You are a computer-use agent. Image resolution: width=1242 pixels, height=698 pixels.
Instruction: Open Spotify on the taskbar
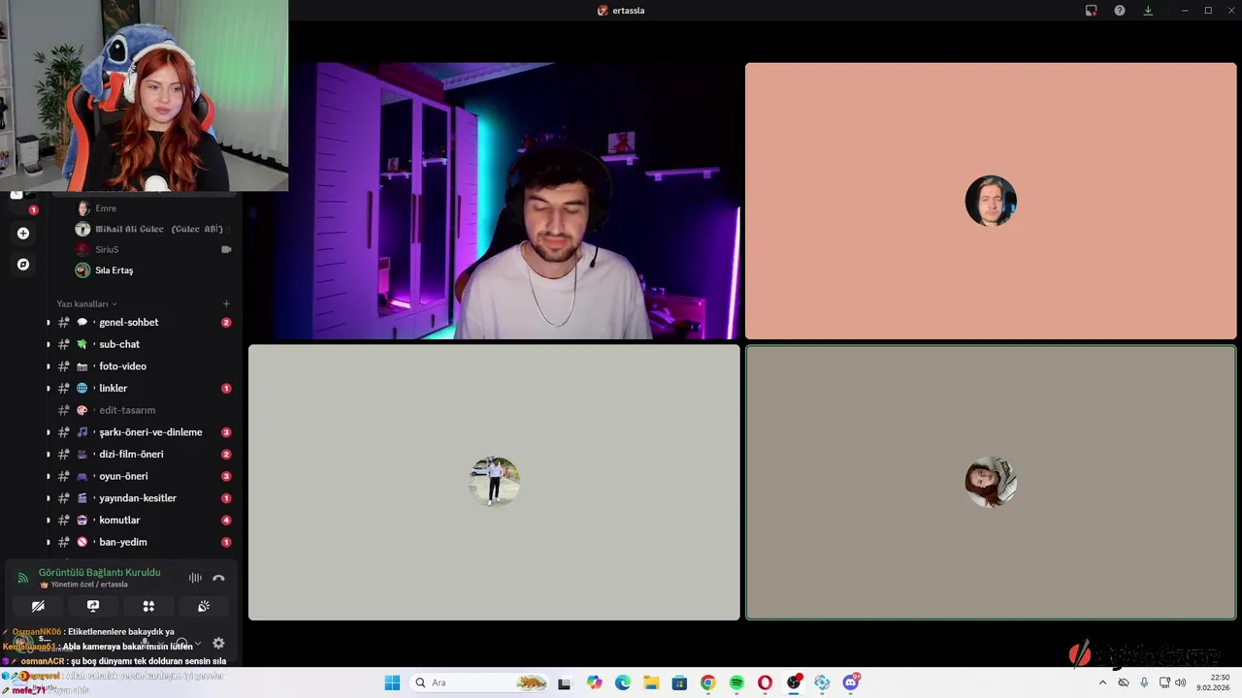click(x=736, y=682)
